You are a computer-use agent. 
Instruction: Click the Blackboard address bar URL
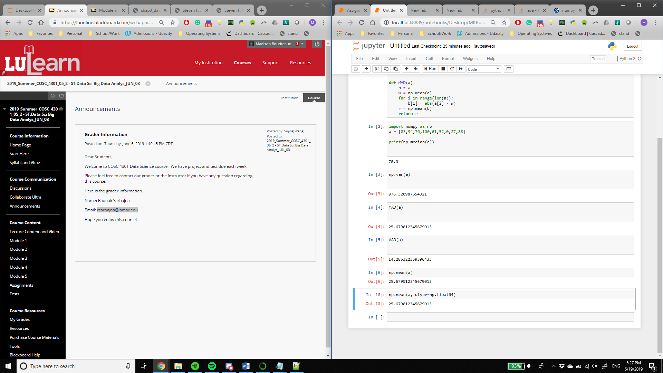[x=106, y=22]
